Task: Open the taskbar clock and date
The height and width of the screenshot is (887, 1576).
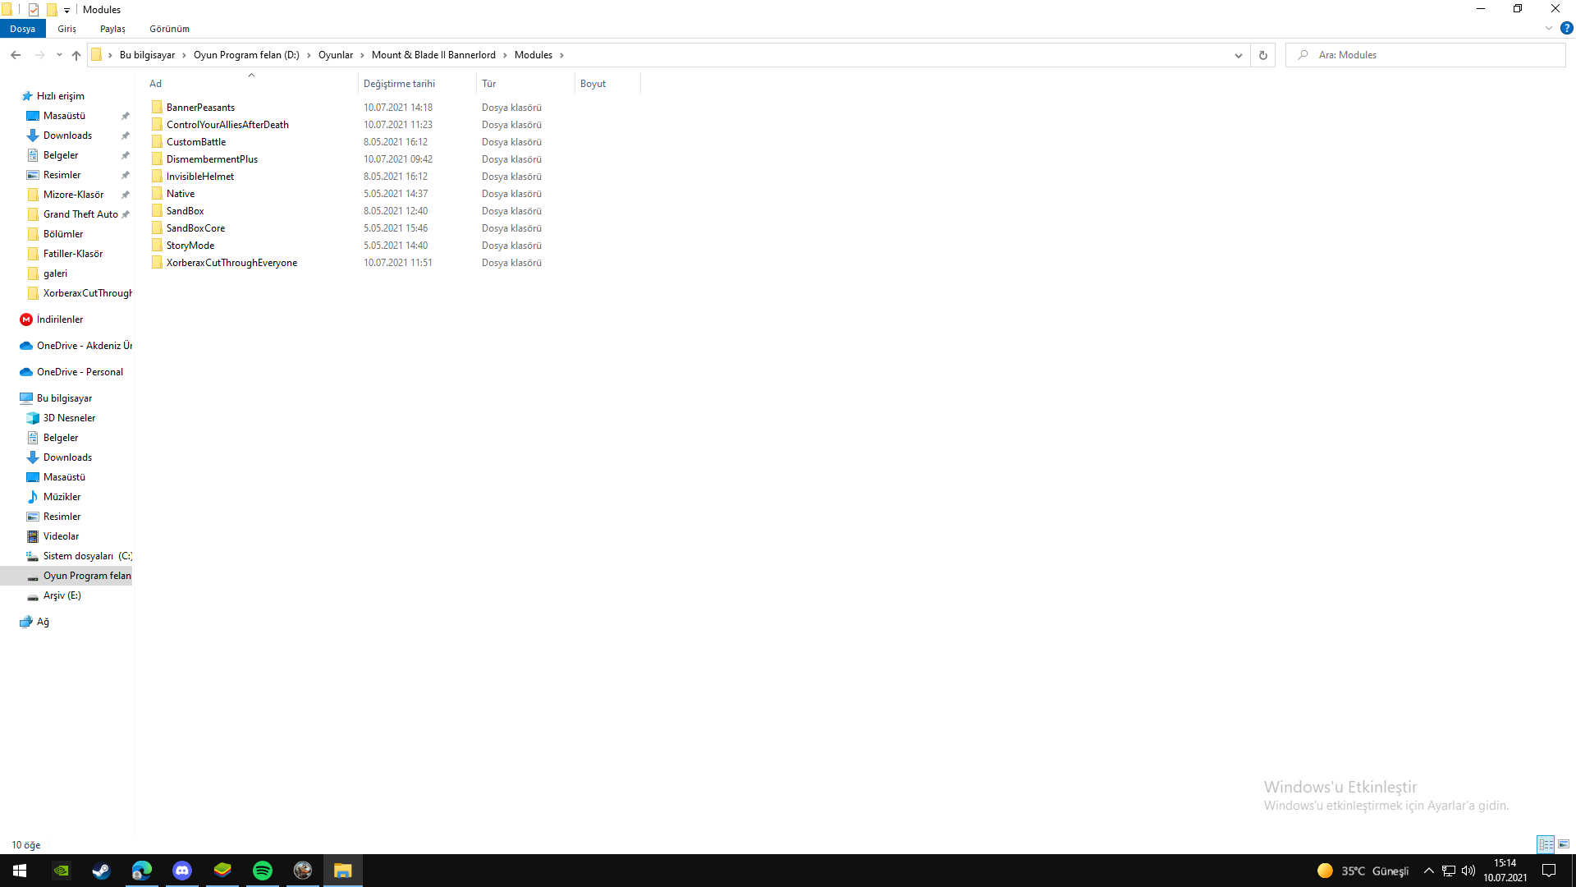Action: [1505, 871]
